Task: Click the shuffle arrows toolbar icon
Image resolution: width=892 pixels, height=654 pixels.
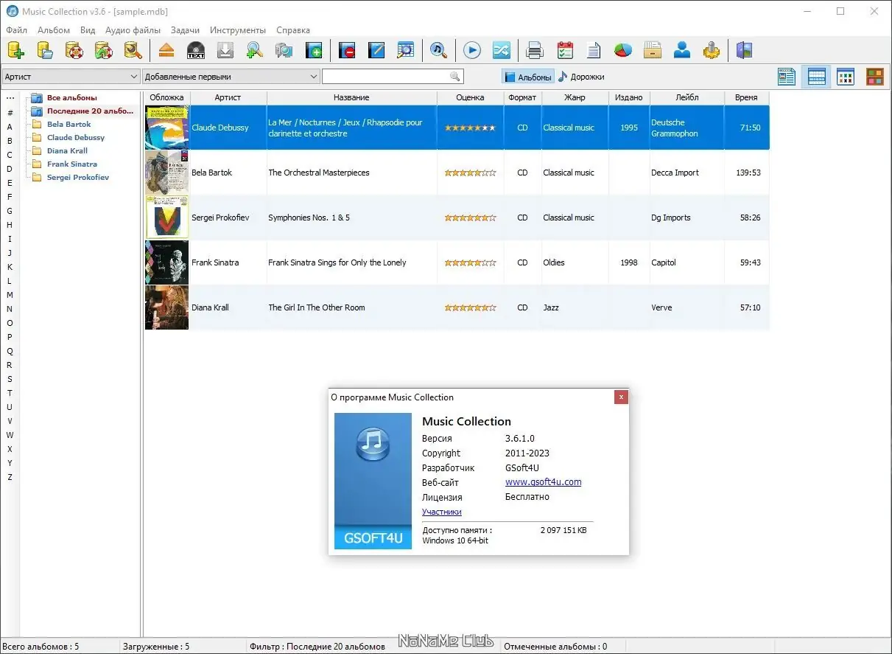Action: (x=501, y=50)
